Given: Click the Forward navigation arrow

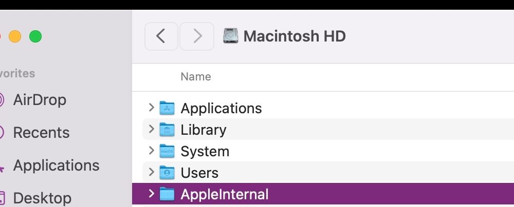Looking at the screenshot, I should (197, 36).
